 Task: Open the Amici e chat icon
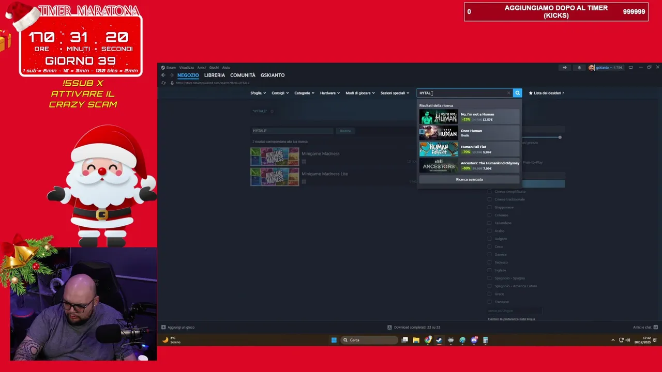point(655,327)
